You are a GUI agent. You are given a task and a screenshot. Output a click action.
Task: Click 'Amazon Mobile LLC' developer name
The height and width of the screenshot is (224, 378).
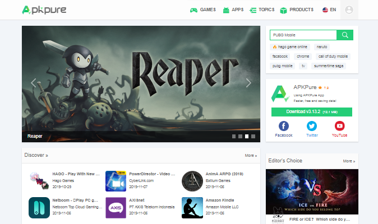tap(222, 207)
